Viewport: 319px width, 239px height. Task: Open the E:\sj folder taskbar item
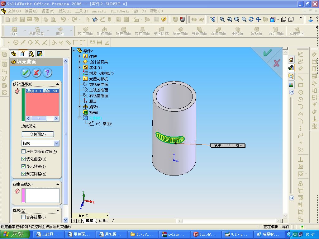coord(142,234)
